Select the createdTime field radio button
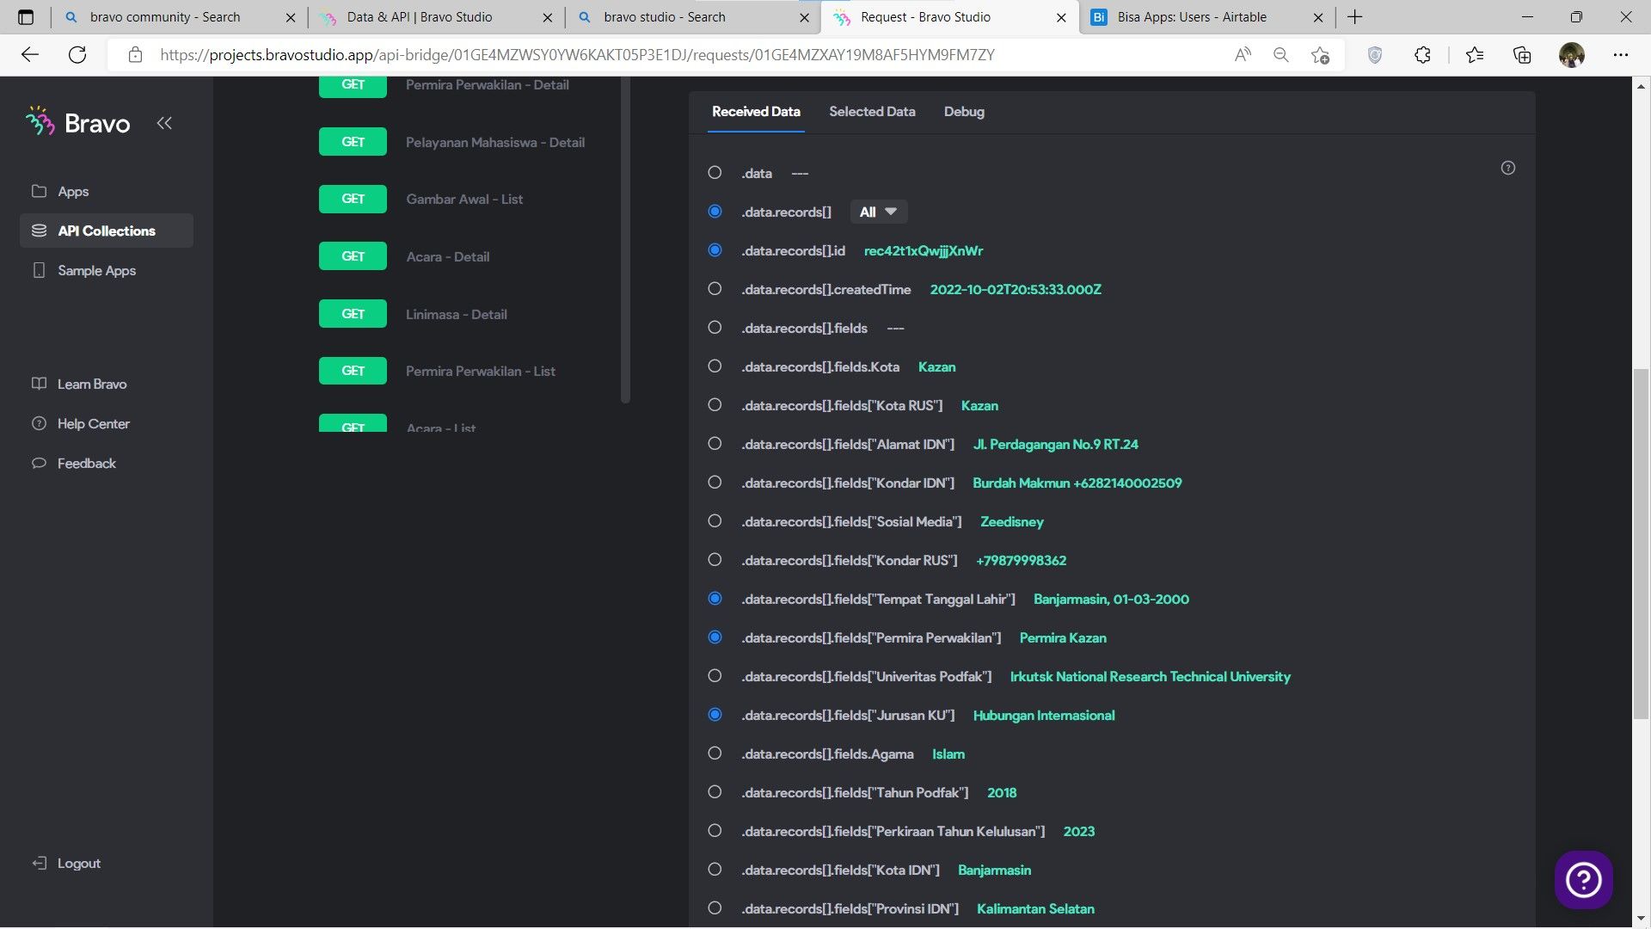The width and height of the screenshot is (1651, 929). click(x=715, y=289)
